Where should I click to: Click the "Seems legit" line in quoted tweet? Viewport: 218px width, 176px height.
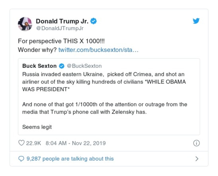point(37,127)
